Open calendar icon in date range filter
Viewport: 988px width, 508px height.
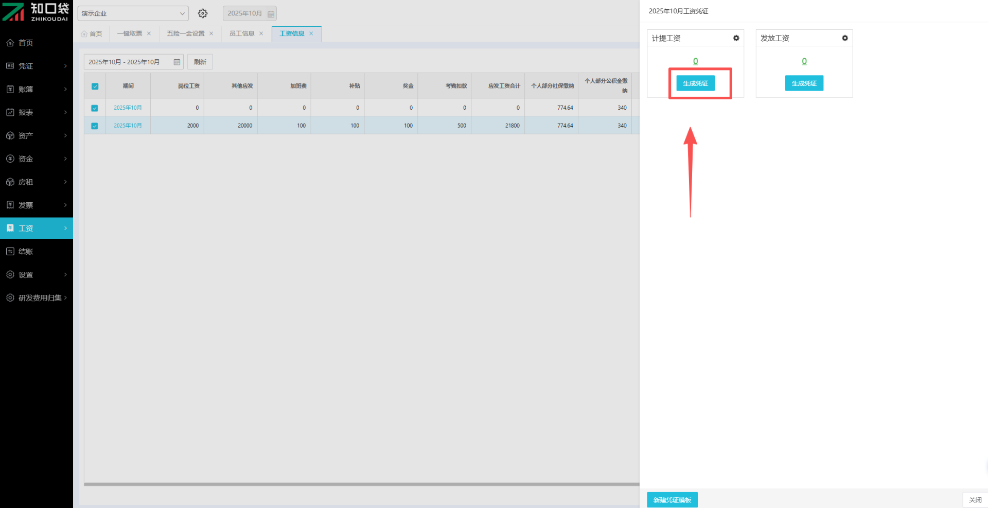click(x=177, y=62)
